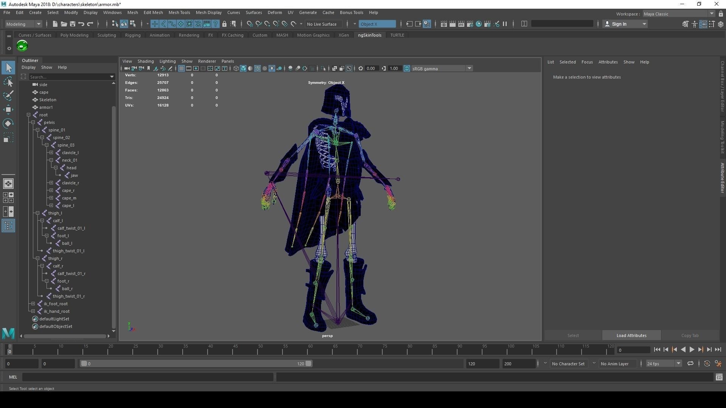The height and width of the screenshot is (408, 726).
Task: Open the Outliner layout button
Action: tap(8, 226)
